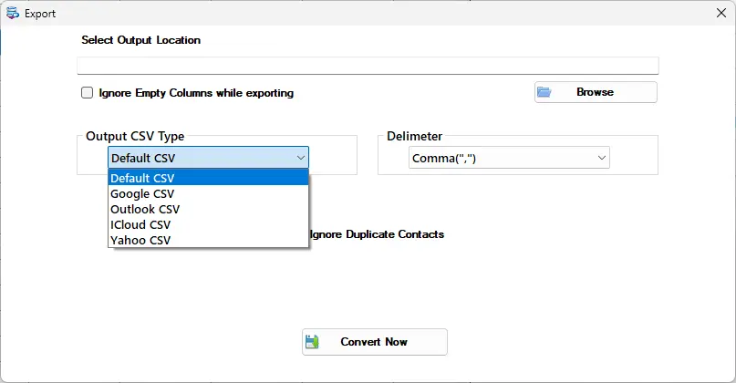Enable the Ignore Empty Columns checkbox
Viewport: 736px width, 383px height.
87,92
